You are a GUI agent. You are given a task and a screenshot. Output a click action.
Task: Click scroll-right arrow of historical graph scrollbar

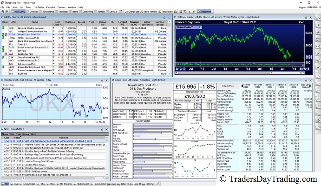[x=304, y=73]
